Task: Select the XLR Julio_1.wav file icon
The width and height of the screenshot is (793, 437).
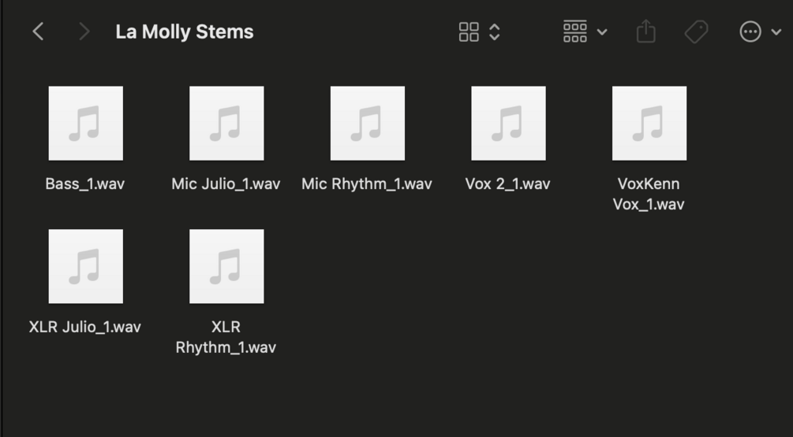Action: [x=85, y=266]
